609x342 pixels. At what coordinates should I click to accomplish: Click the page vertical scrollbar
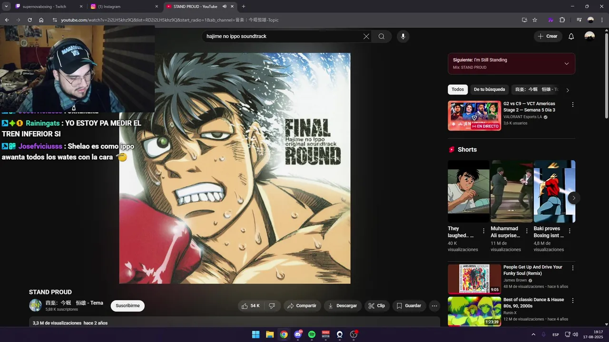pyautogui.click(x=606, y=76)
